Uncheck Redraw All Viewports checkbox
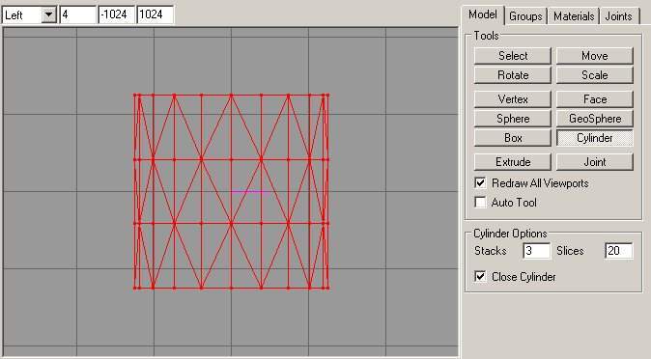651x359 pixels. pos(480,183)
